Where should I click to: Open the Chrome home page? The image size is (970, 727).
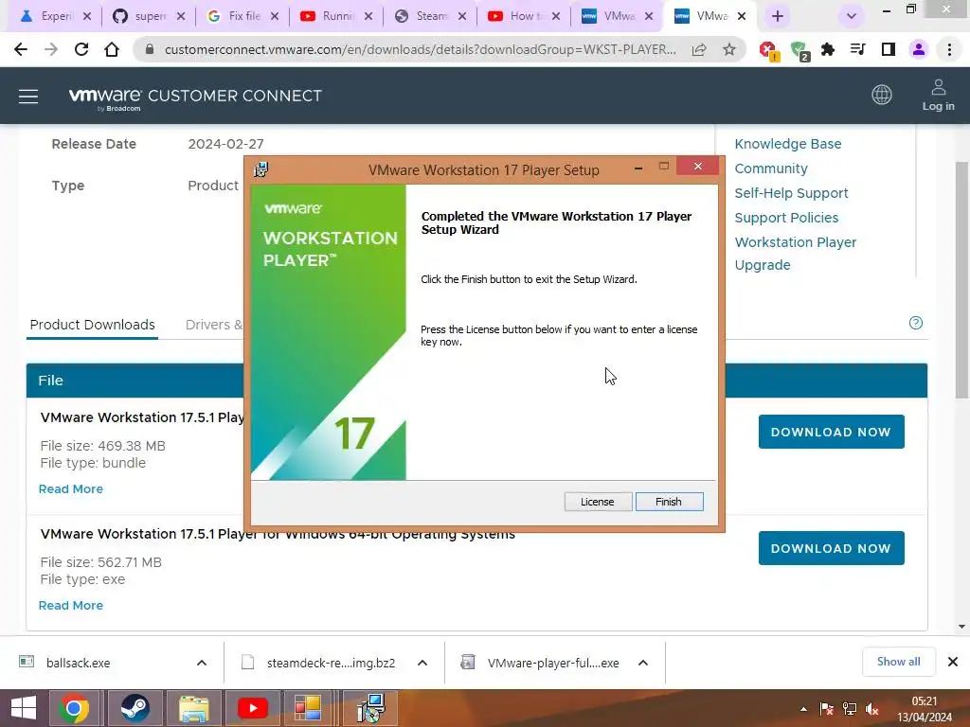(112, 49)
